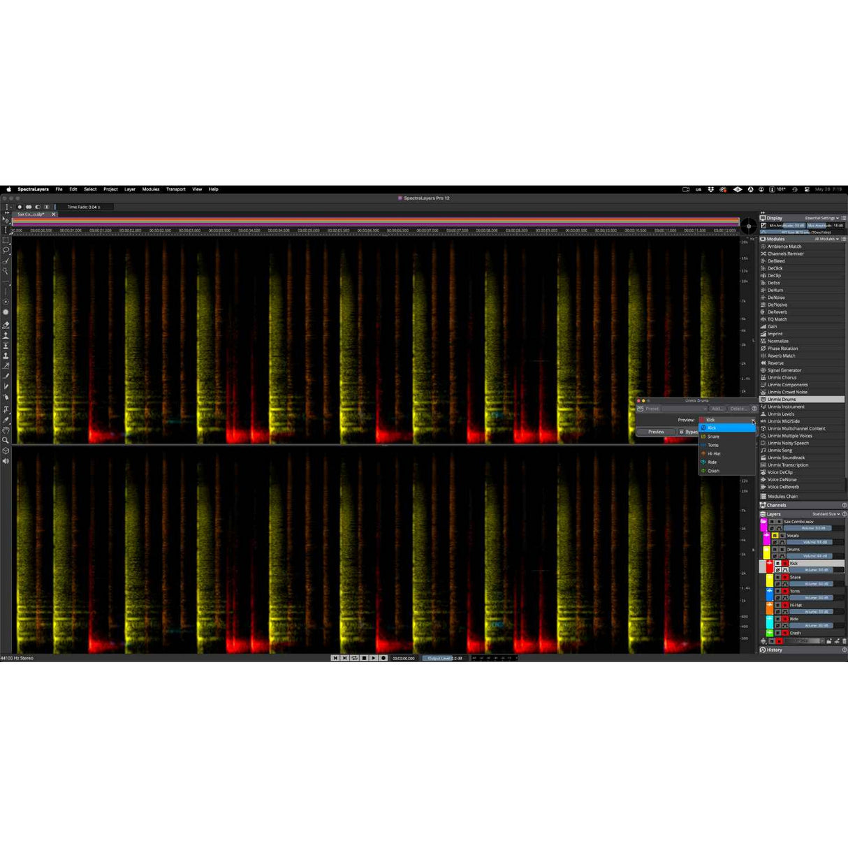848x848 pixels.
Task: Select the Zoom tool in the toolbar
Action: click(6, 439)
